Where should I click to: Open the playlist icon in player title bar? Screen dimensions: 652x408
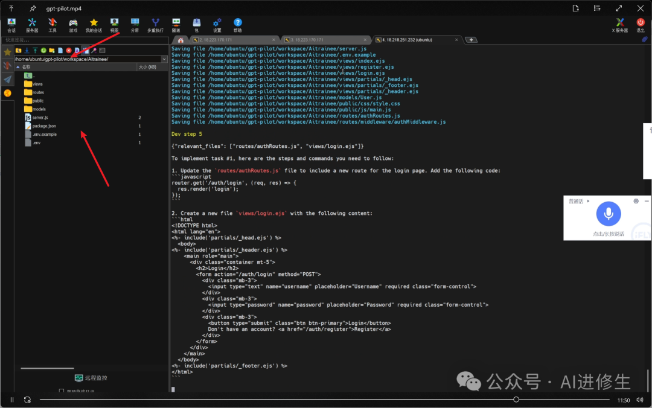click(597, 8)
